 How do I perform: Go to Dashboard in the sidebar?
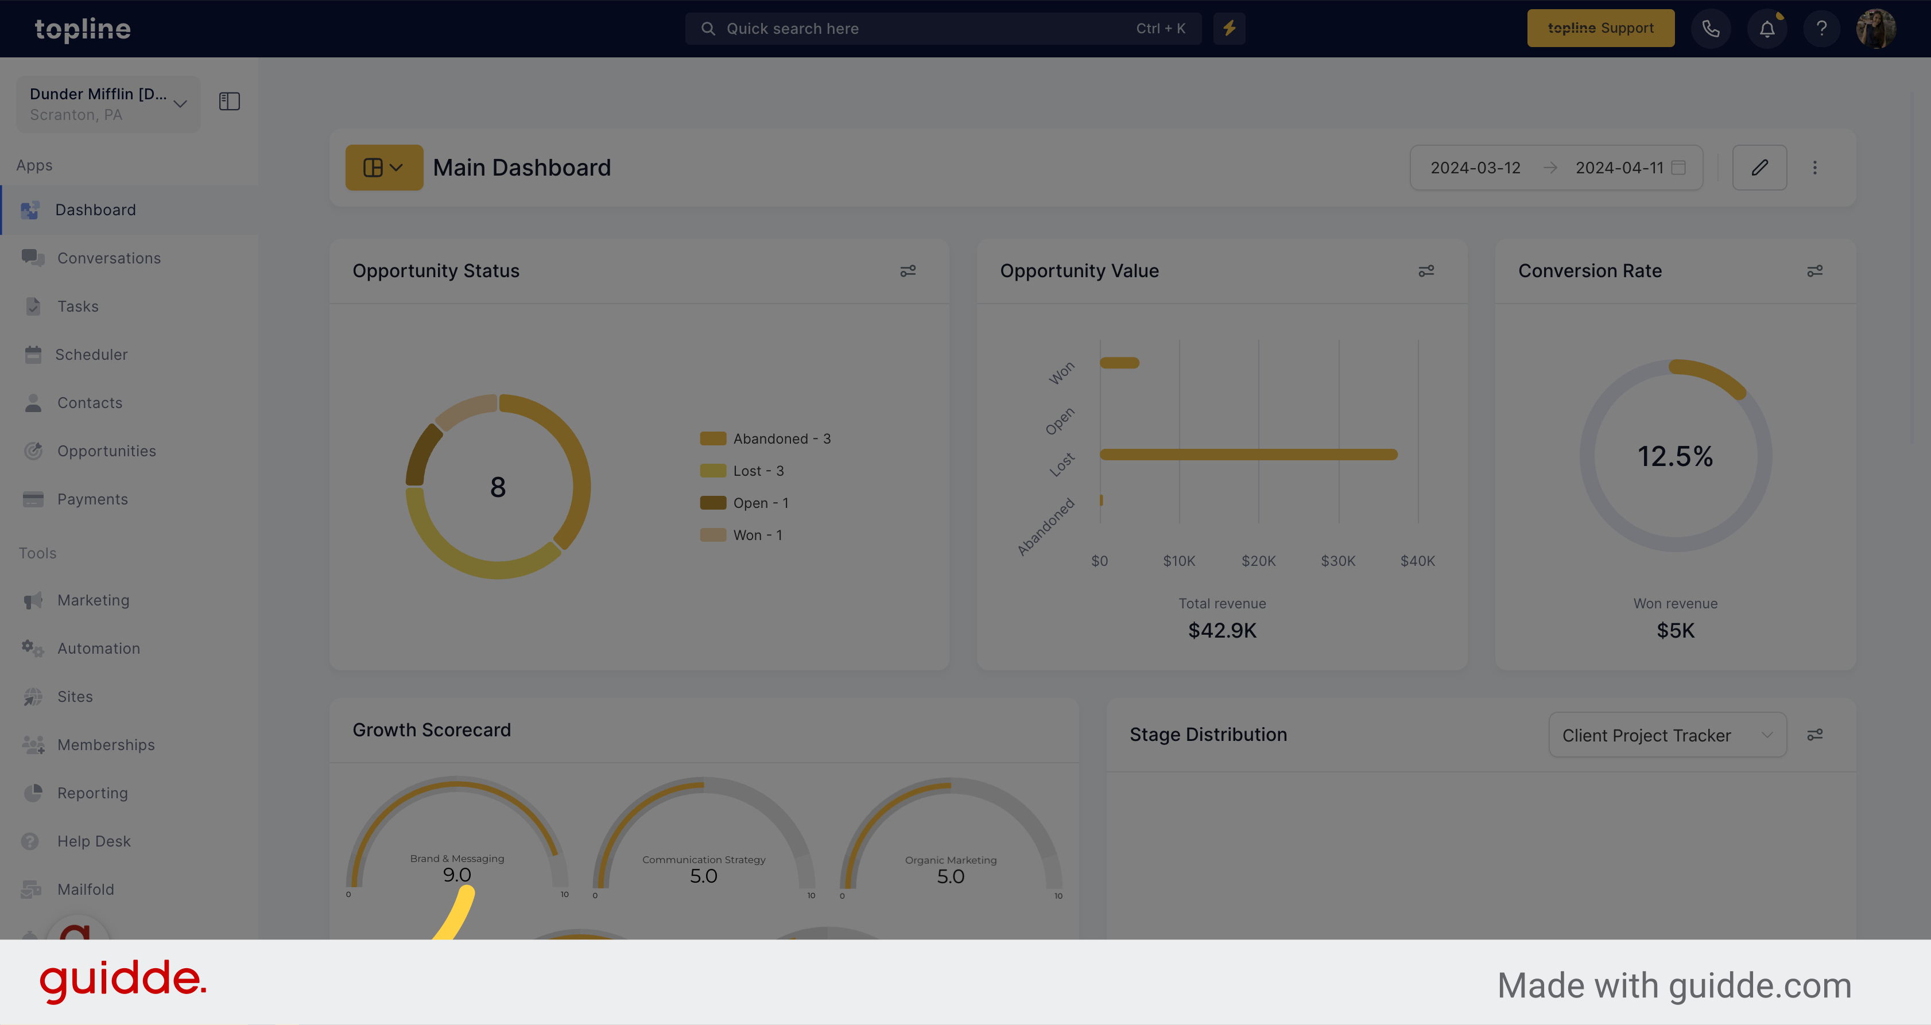pyautogui.click(x=129, y=210)
